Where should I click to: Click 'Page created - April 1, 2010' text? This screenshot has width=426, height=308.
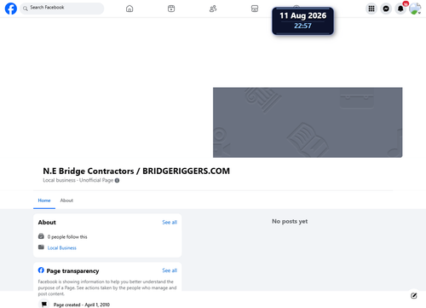pos(82,305)
